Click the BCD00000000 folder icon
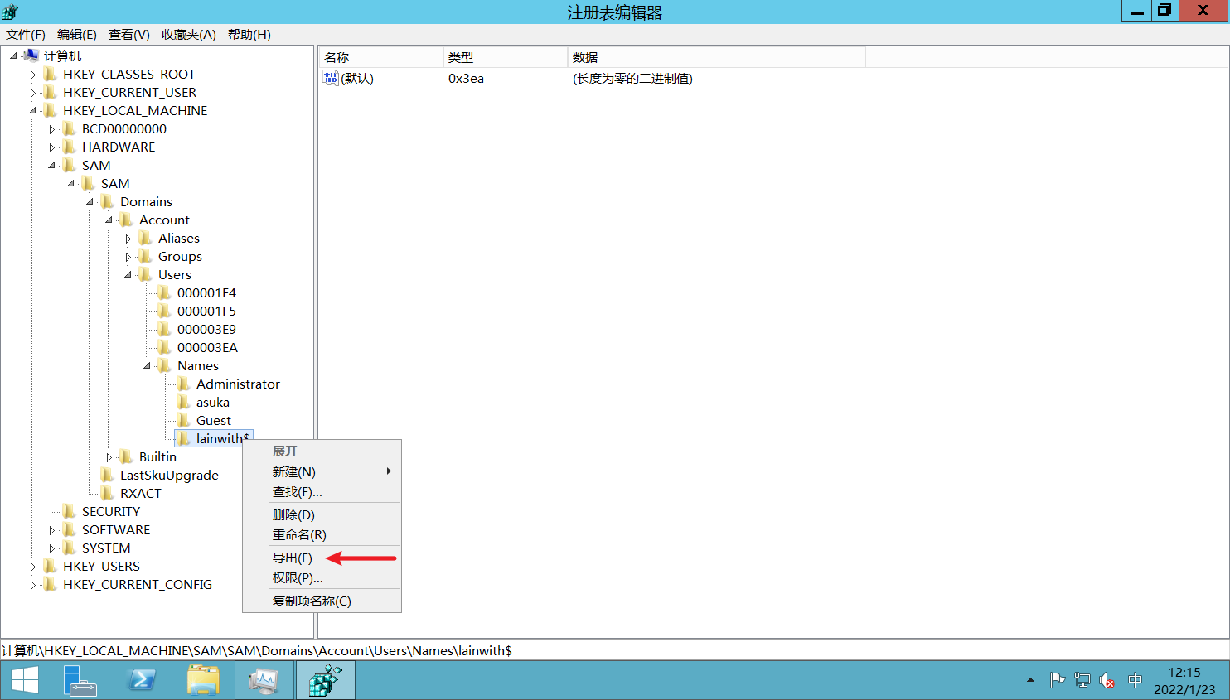 point(70,128)
